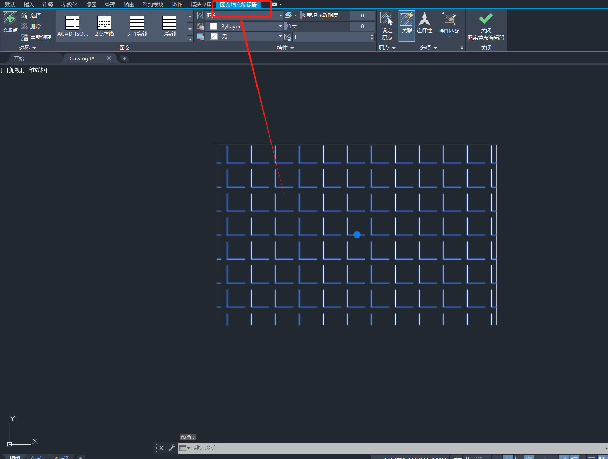This screenshot has height=459, width=608.
Task: Toggle the Annotative (注释性) option
Action: (x=424, y=19)
